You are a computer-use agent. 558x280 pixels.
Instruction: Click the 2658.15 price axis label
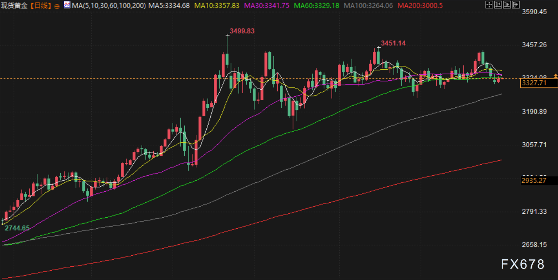534,244
